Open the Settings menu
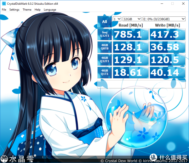The image size is (189, 163). (x=14, y=10)
